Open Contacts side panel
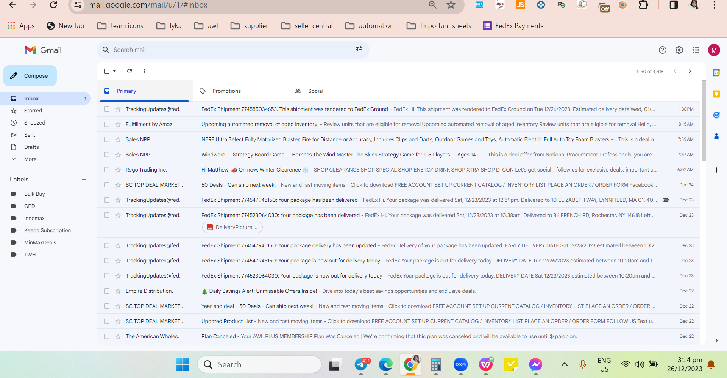This screenshot has width=727, height=378. point(716,136)
